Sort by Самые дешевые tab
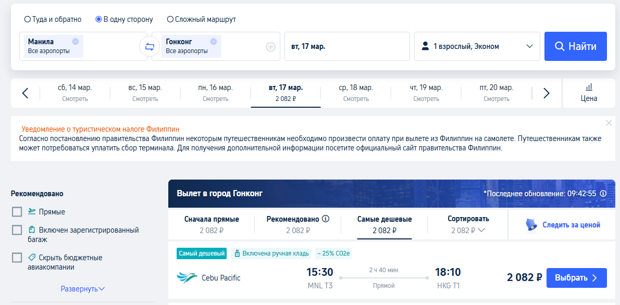 [385, 225]
